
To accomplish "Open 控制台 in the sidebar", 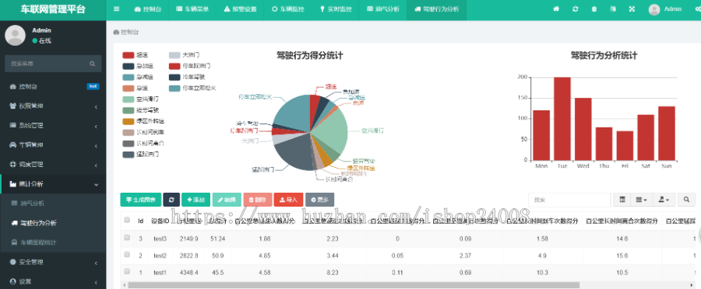I will (53, 86).
